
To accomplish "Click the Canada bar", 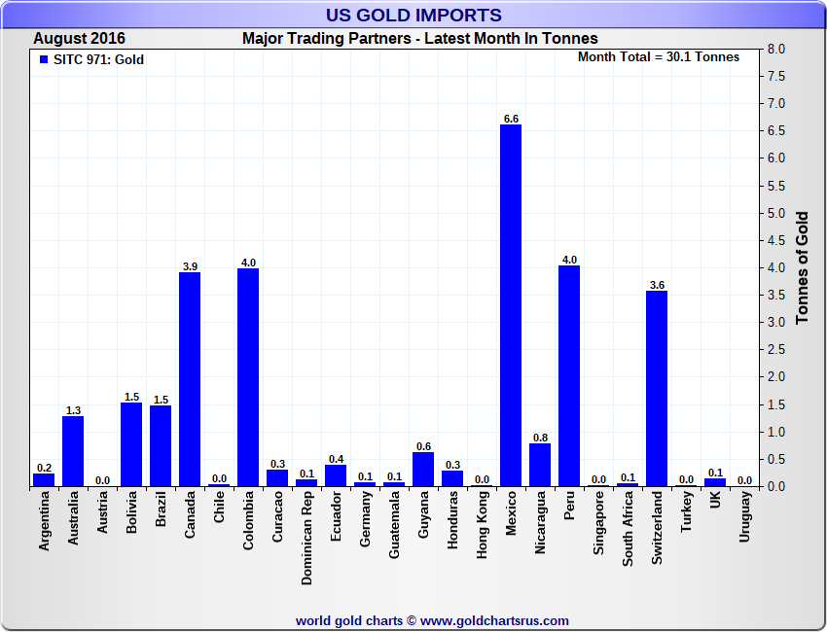I will pos(190,379).
